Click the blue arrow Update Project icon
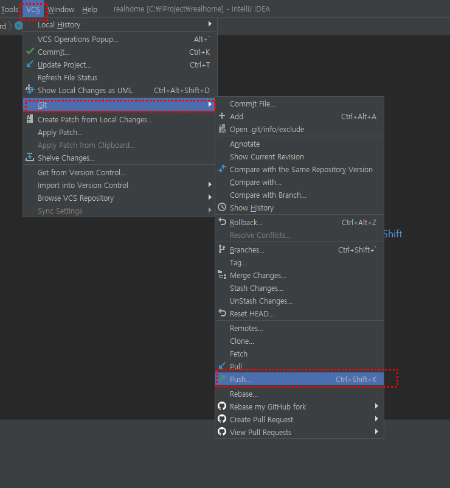 point(30,64)
